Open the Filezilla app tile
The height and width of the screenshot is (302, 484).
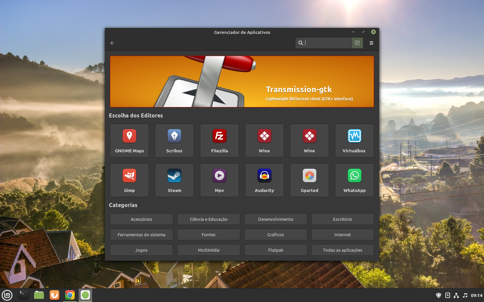pos(219,140)
